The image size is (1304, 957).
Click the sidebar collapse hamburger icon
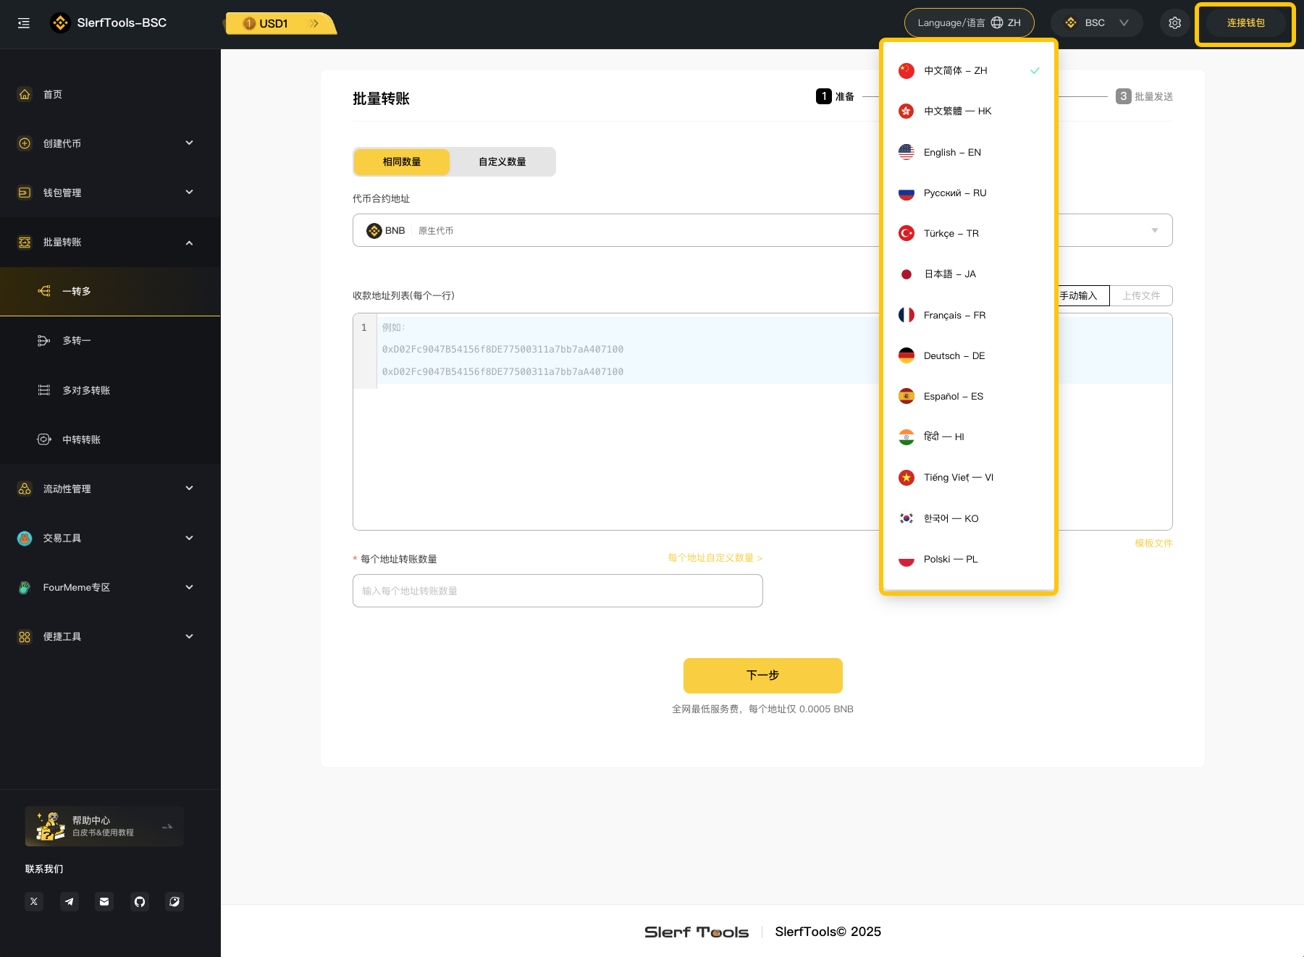[x=24, y=23]
